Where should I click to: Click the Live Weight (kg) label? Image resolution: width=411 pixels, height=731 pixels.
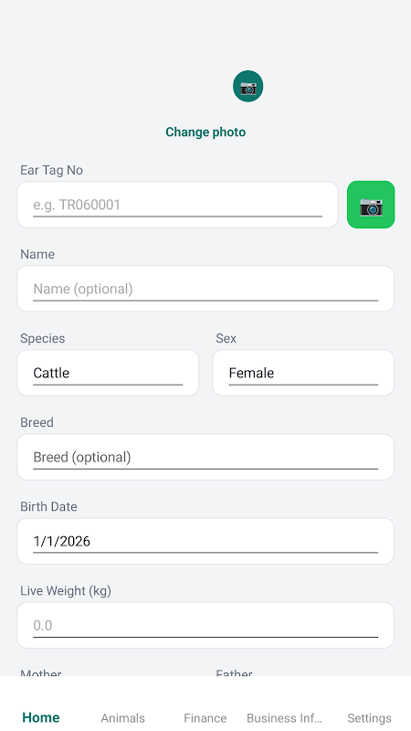click(66, 591)
